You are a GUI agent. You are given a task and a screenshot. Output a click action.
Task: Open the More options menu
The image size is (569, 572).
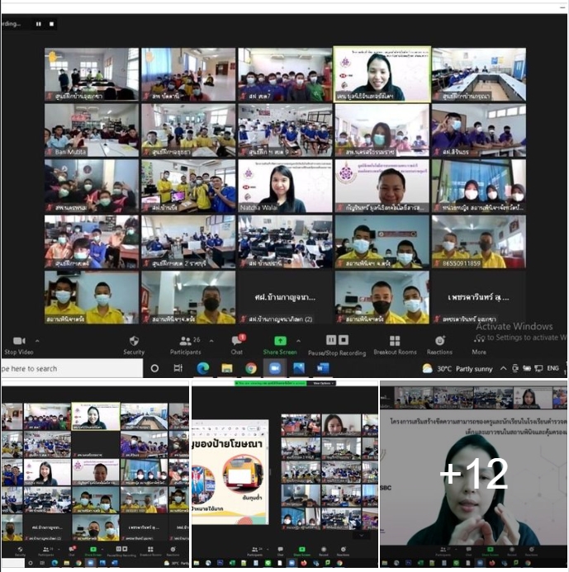(x=479, y=346)
